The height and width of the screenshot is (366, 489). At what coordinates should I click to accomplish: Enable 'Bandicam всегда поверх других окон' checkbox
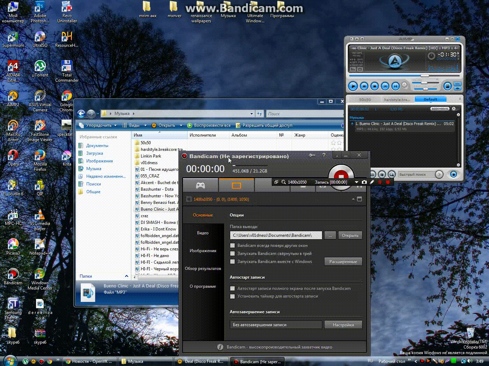232,246
